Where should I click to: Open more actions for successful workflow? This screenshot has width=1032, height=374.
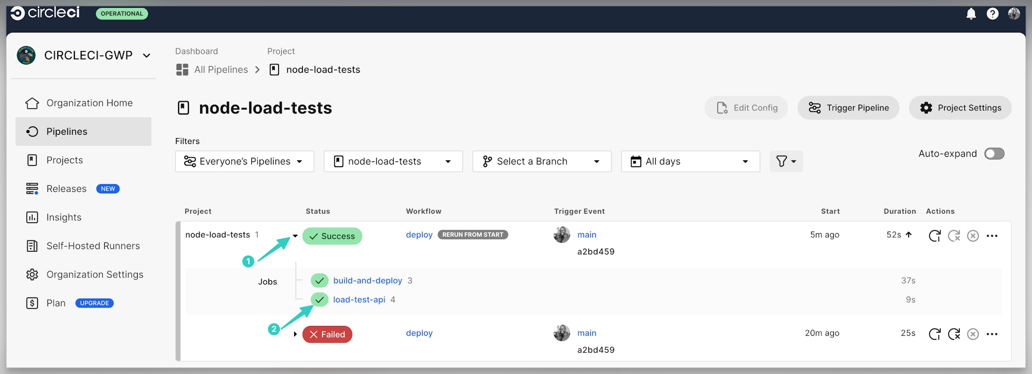click(992, 236)
